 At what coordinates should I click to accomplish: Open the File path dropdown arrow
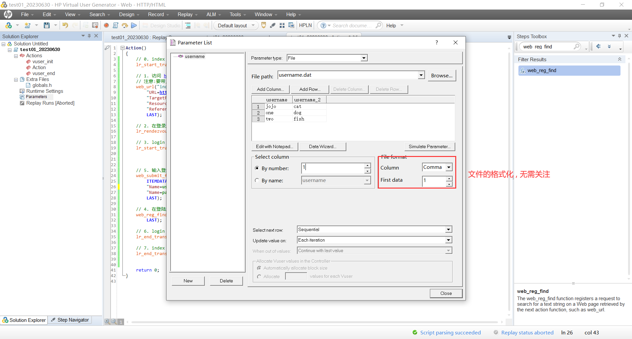pos(421,75)
